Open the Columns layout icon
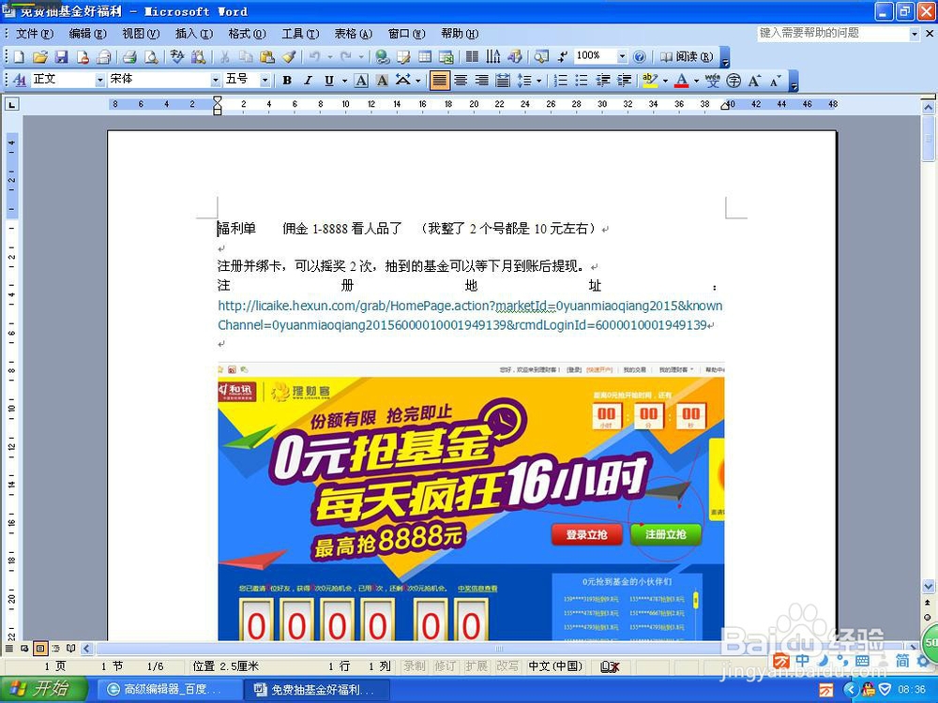 click(x=472, y=57)
